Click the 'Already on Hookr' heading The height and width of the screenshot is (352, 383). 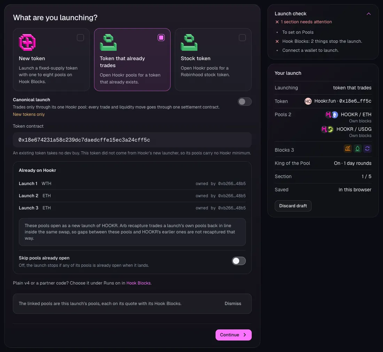[x=37, y=170]
